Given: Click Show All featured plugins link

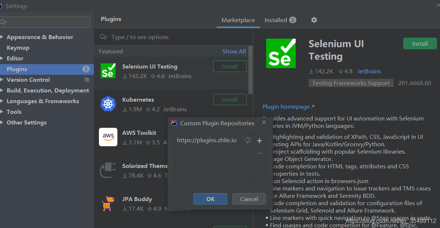Looking at the screenshot, I should [234, 51].
